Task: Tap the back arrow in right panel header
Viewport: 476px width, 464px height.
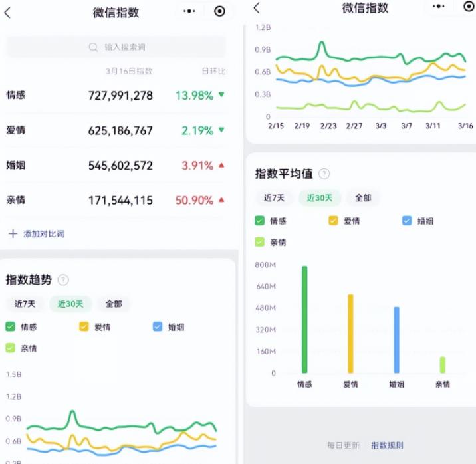Action: [257, 8]
